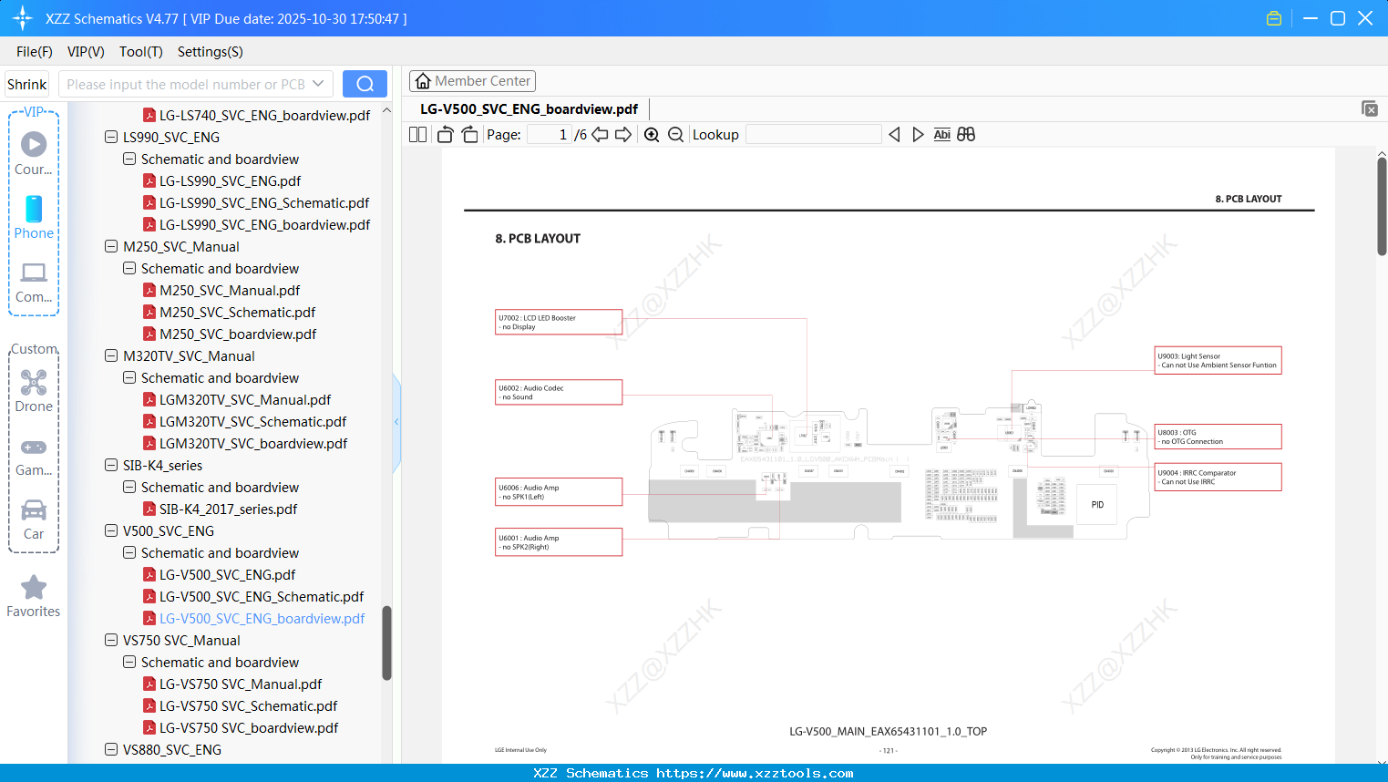Open LG-VS750 SVC_Manual.pdf
Image resolution: width=1388 pixels, height=782 pixels.
pyautogui.click(x=233, y=684)
